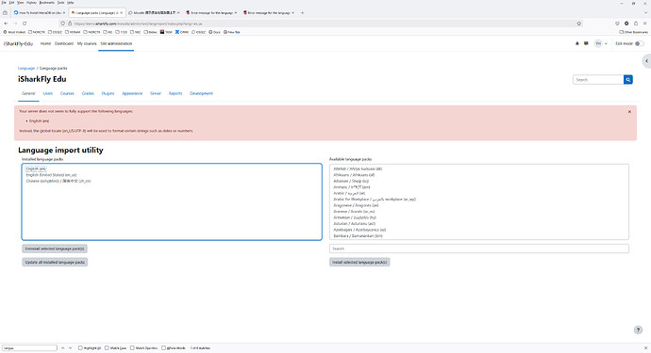Jump to next find match arrow
Screen dimensions: 651x353
pyautogui.click(x=70, y=348)
